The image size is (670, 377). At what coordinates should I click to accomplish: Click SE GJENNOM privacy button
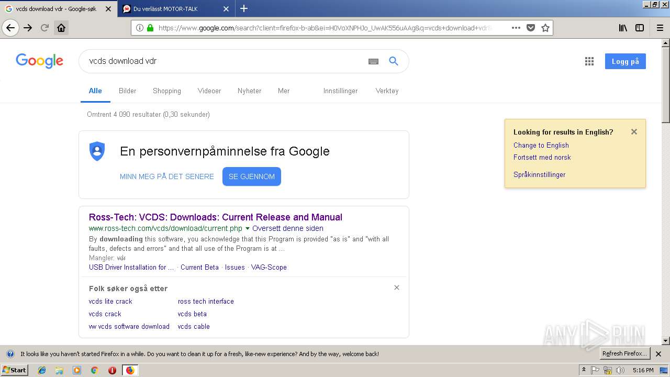252,176
